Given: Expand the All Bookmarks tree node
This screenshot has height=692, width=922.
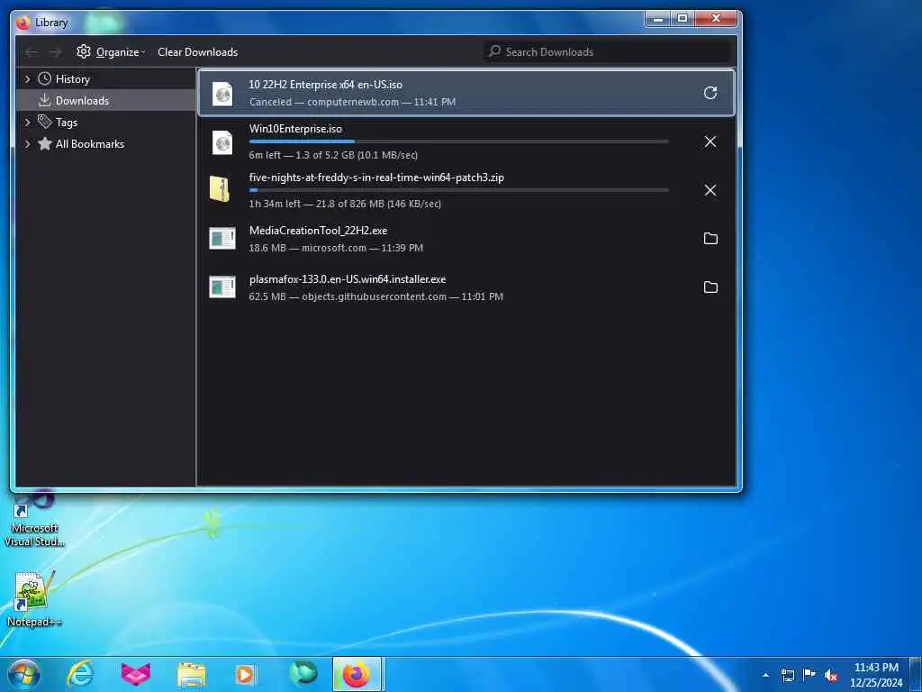Looking at the screenshot, I should (27, 143).
